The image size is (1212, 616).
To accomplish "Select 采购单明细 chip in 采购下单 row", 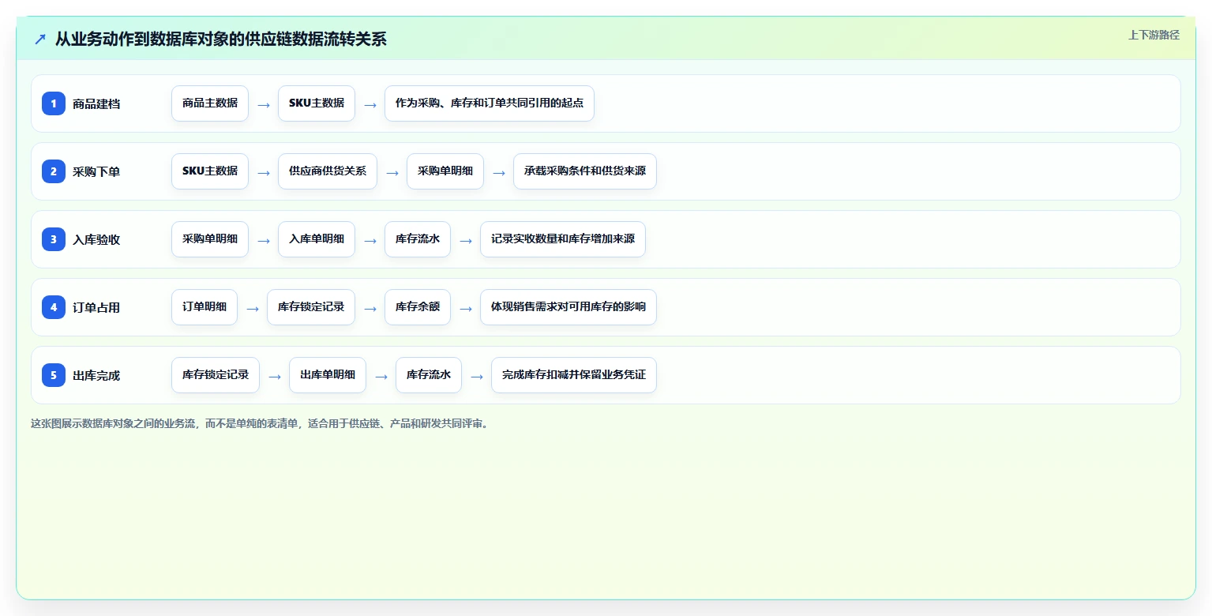I will coord(445,171).
